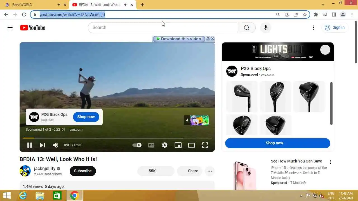Open help on download bar

tap(208, 39)
